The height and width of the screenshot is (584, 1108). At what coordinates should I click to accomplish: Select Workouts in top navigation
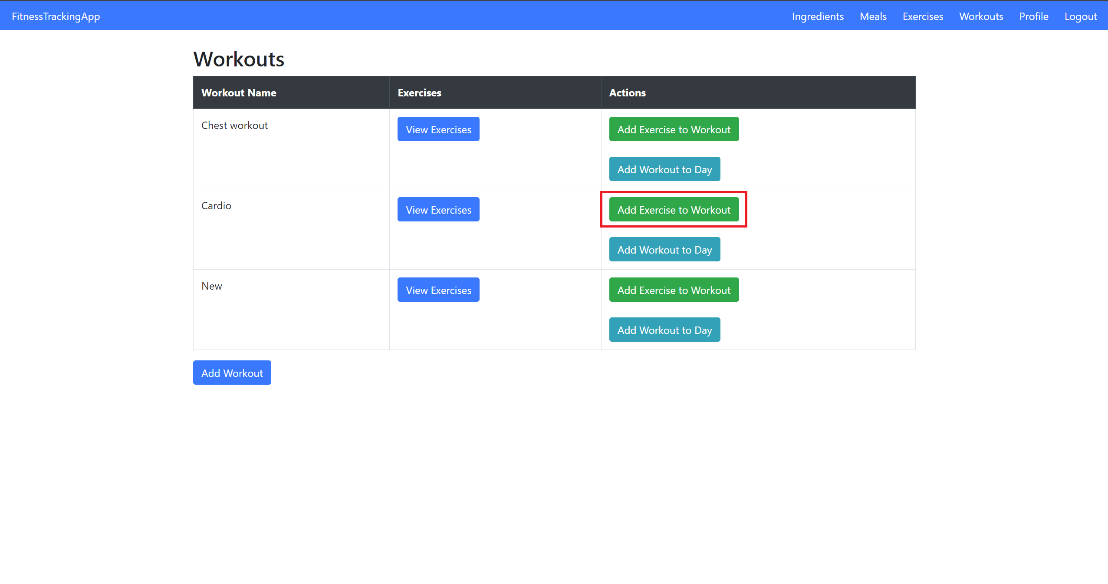coord(981,16)
